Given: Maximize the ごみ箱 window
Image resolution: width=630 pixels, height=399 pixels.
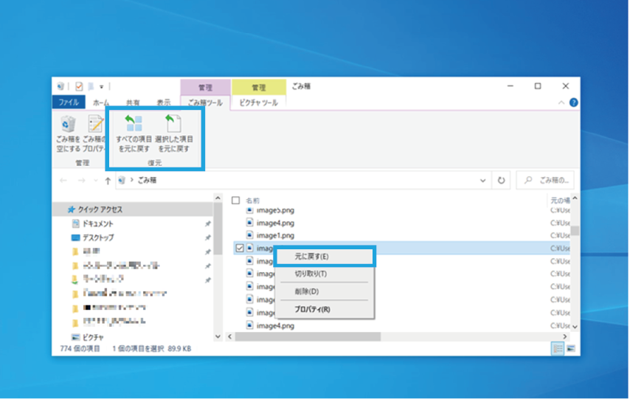Looking at the screenshot, I should [538, 86].
